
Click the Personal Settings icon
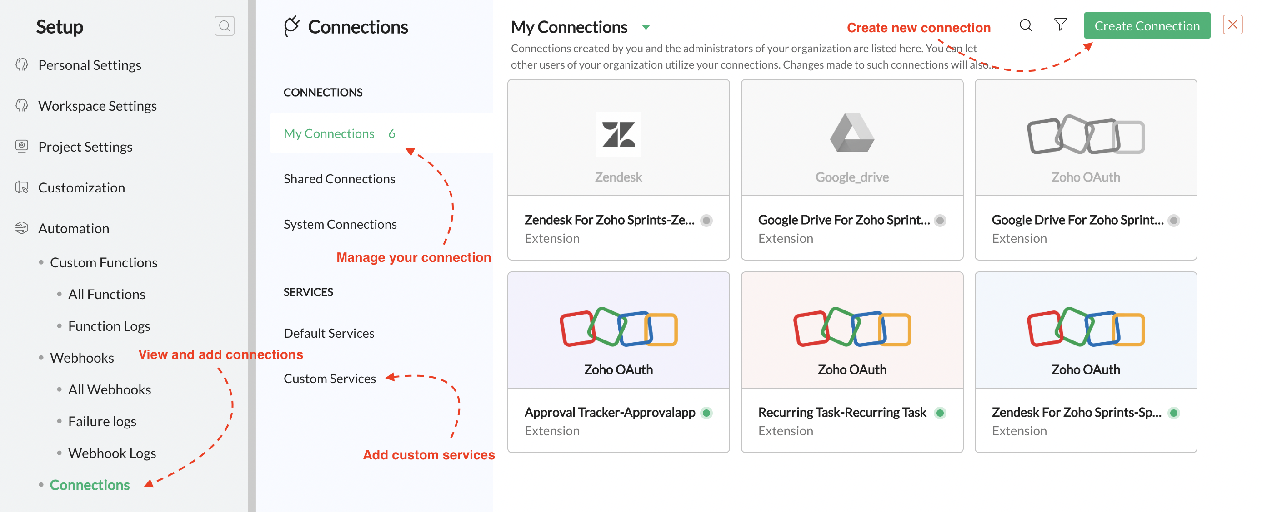[x=21, y=64]
